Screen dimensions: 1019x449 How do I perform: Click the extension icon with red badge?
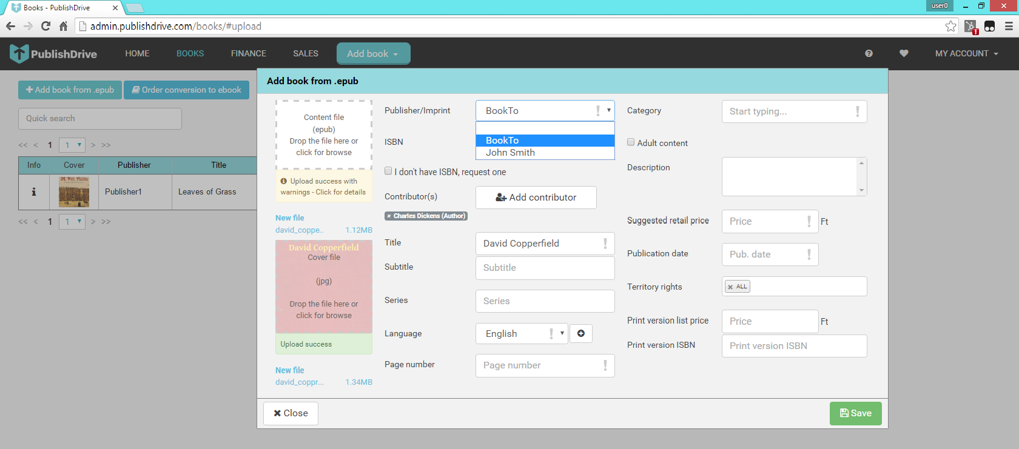[970, 26]
